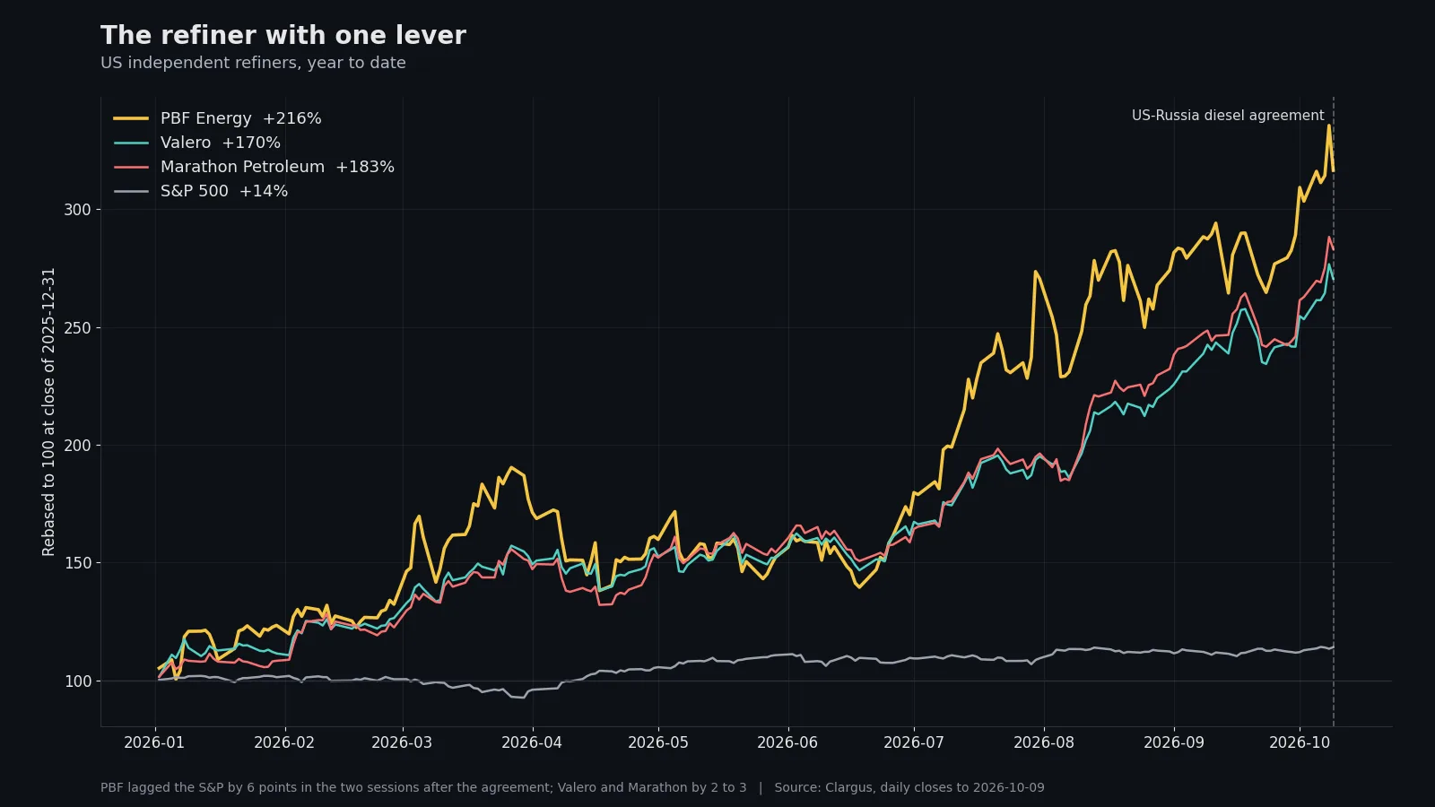Click the y-axis tick label 150
1435x807 pixels.
(x=77, y=563)
